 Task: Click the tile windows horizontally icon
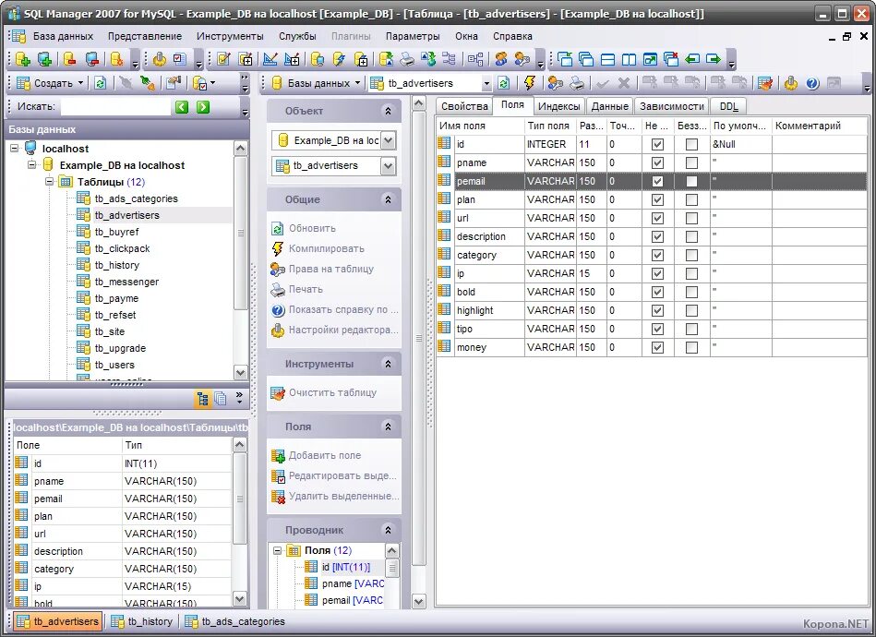[607, 59]
